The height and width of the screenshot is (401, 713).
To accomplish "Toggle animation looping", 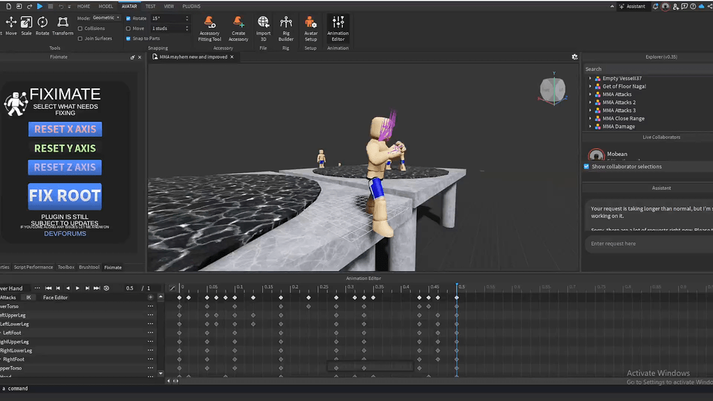I will 107,288.
